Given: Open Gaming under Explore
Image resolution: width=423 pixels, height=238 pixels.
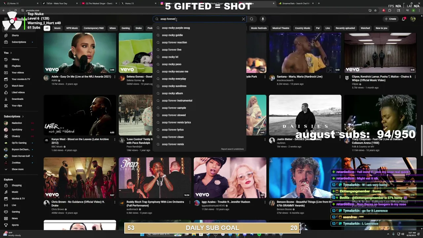Looking at the screenshot, I should 19,212.
